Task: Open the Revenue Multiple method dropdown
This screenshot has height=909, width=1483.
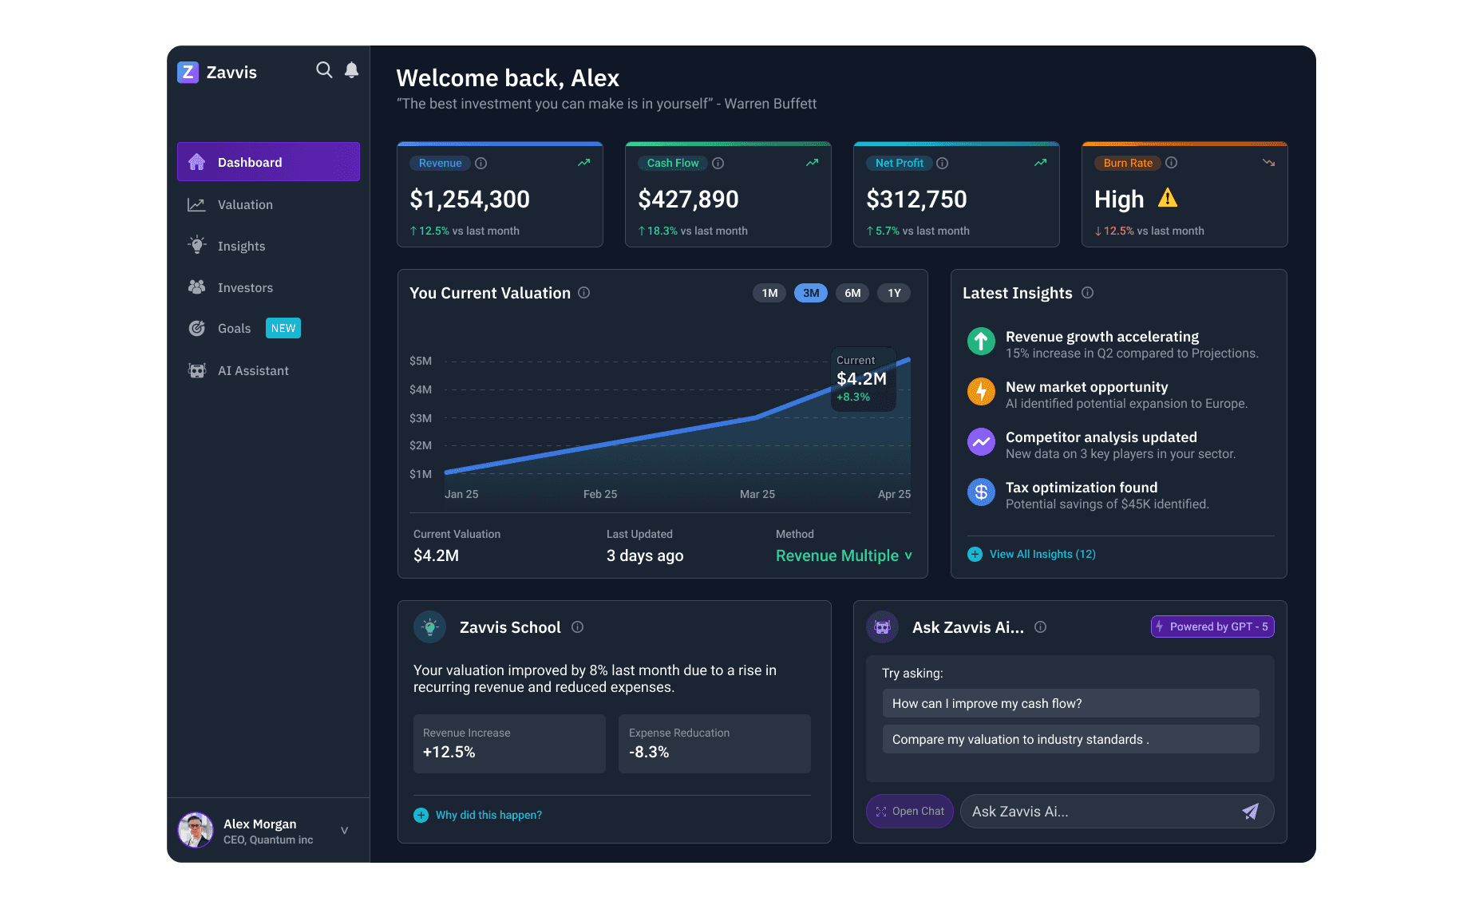Action: [x=844, y=555]
